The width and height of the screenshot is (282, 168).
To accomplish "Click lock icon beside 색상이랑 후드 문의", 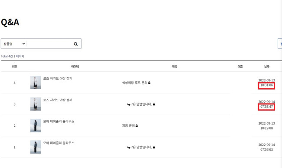I will tap(149, 83).
